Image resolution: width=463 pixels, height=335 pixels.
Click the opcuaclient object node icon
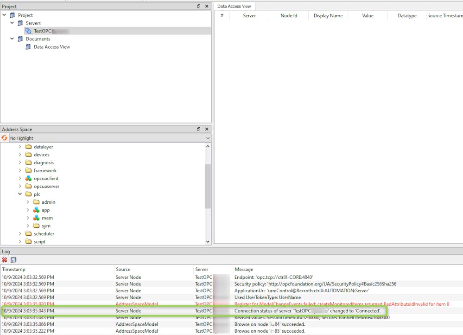[28, 179]
